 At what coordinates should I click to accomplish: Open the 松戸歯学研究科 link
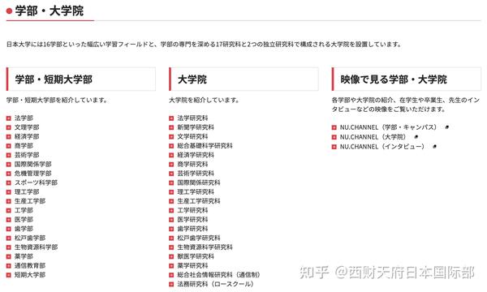(x=199, y=238)
